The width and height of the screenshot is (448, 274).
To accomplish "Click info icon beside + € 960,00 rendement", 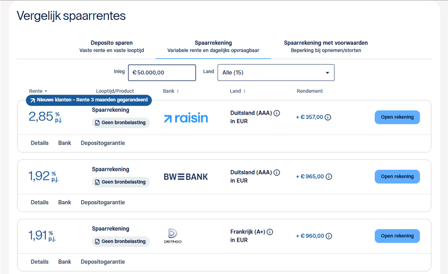I will click(329, 236).
